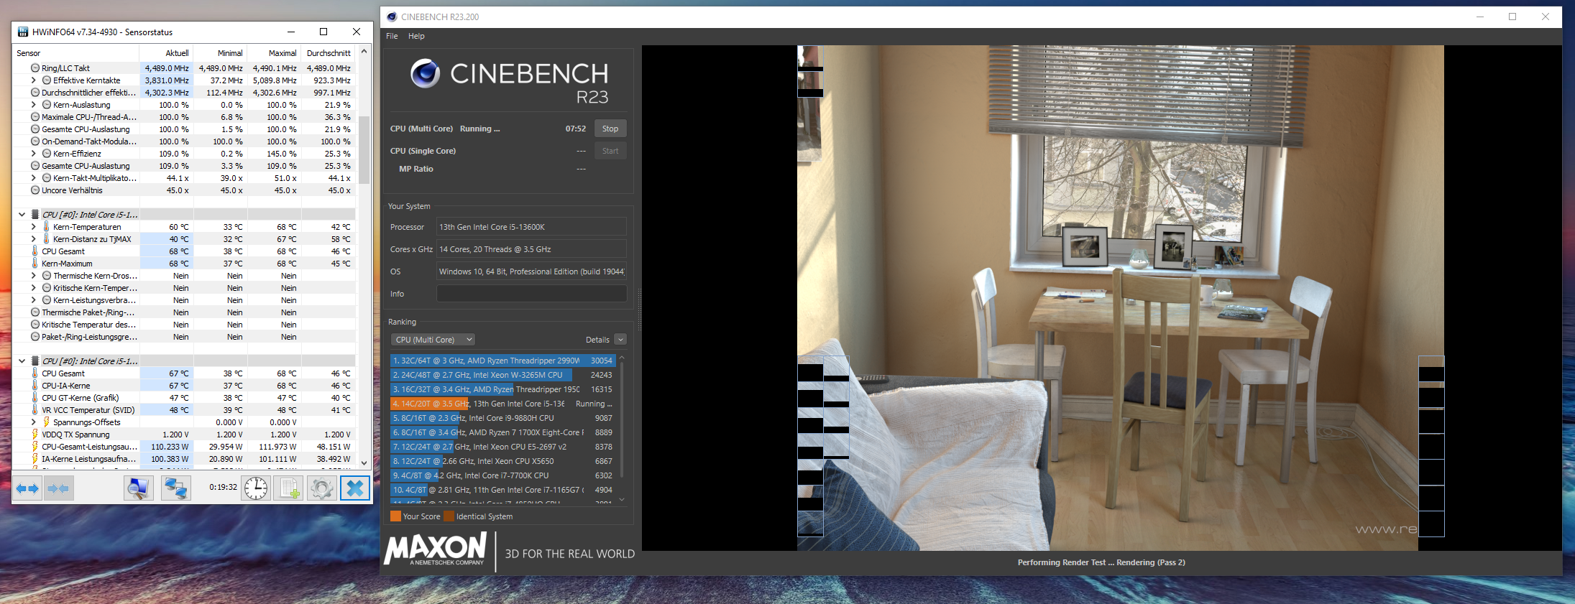
Task: Click the collapse columns arrows icon in HWiNFO
Action: point(58,488)
